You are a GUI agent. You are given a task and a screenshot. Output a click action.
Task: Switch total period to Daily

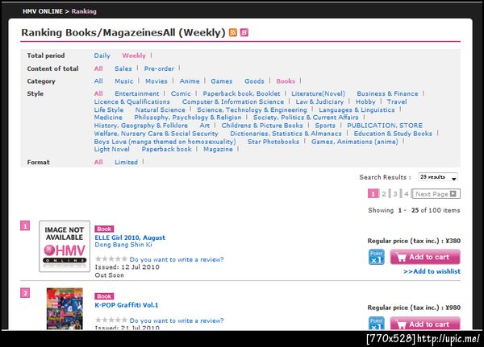[102, 56]
